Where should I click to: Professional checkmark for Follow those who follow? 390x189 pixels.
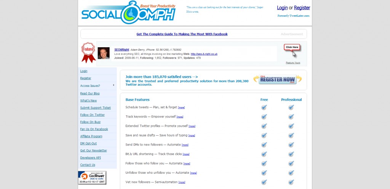(x=291, y=163)
